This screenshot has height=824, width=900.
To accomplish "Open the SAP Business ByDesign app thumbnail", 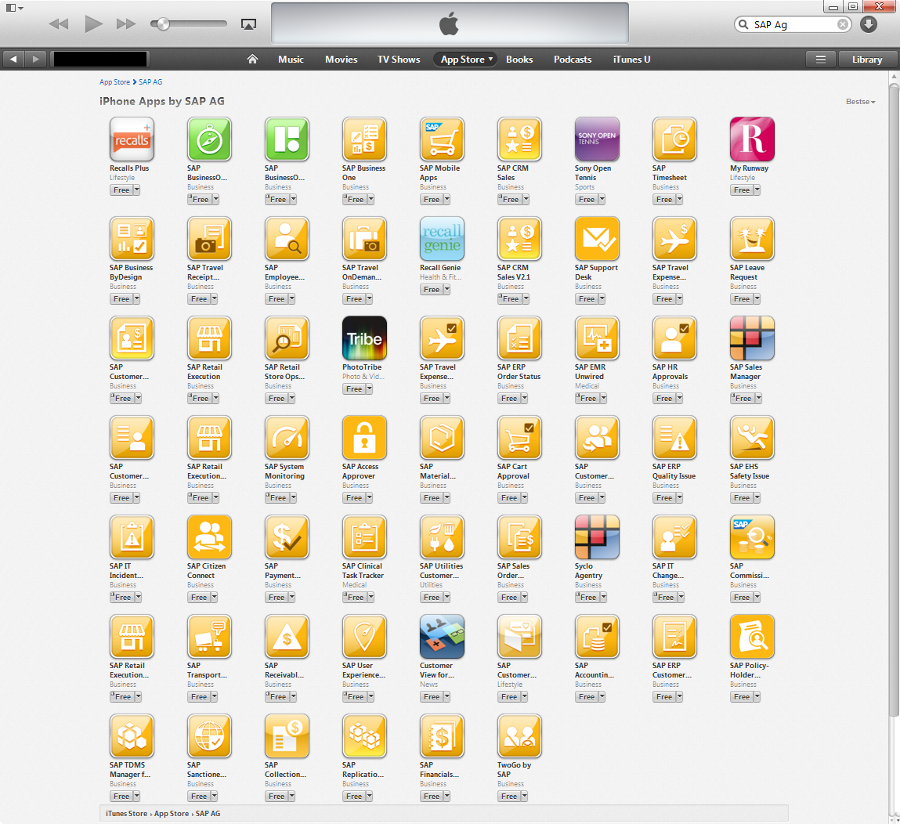I will (132, 239).
